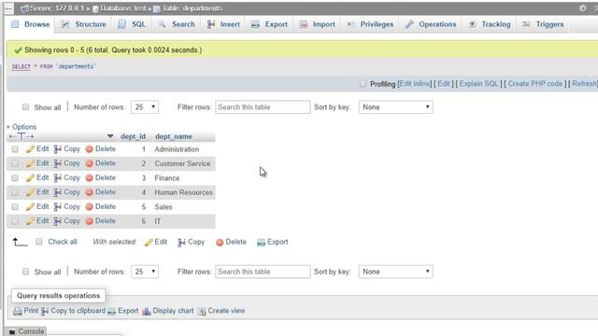Open the upper Number of rows dropdown
The height and width of the screenshot is (336, 598).
pos(145,107)
